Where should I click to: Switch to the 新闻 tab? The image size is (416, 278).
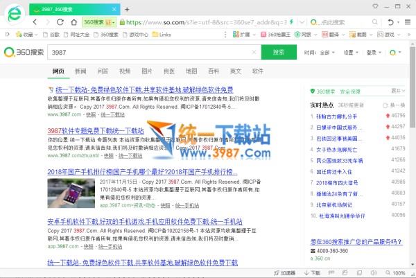(x=80, y=71)
